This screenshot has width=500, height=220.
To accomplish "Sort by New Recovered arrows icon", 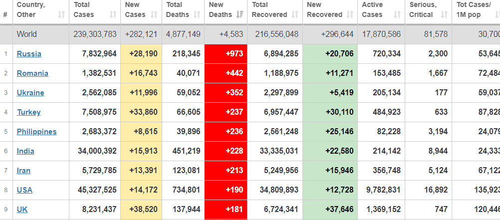I will [350, 14].
